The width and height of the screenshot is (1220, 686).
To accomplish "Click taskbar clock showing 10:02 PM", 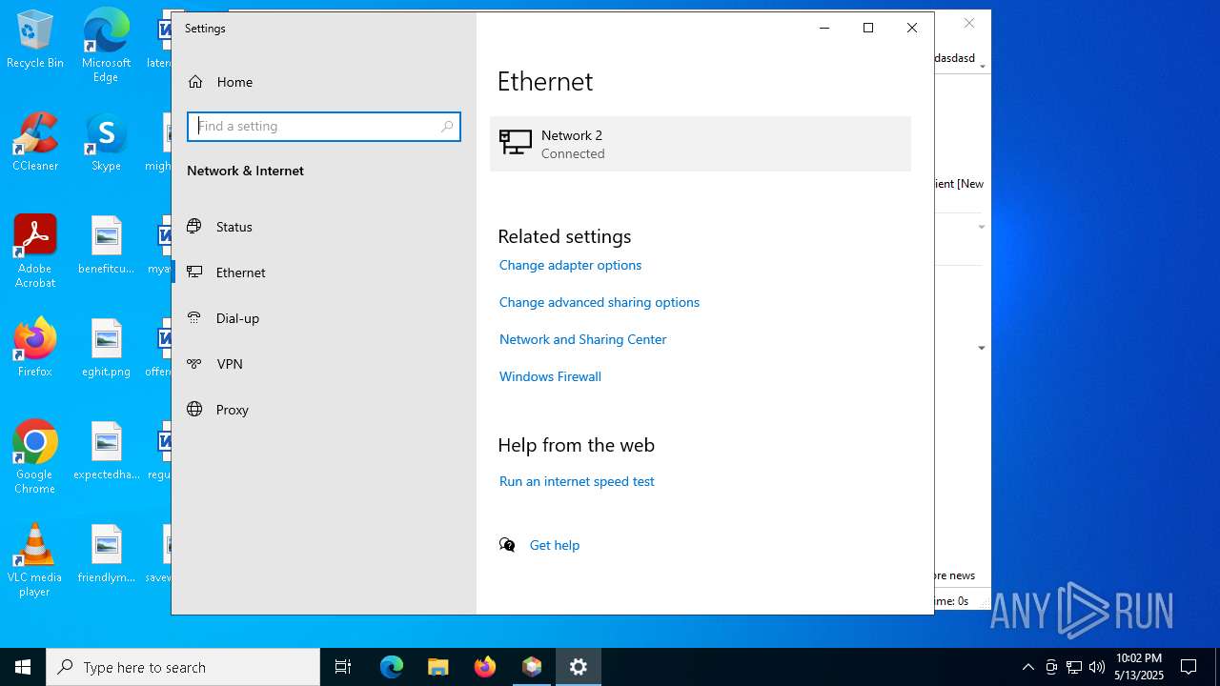I will point(1139,667).
